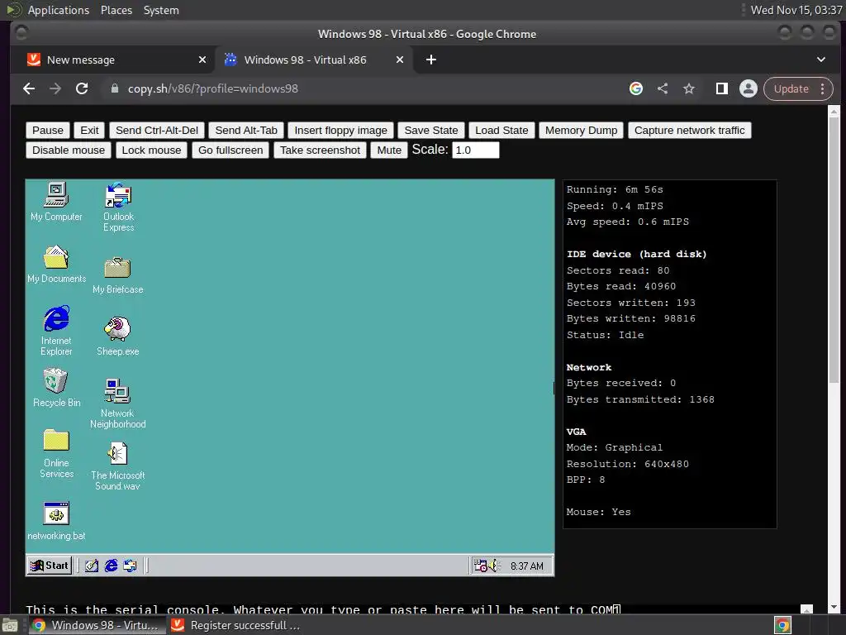Open the Recycle Bin icon
Screen dimensions: 846x635
coord(56,388)
